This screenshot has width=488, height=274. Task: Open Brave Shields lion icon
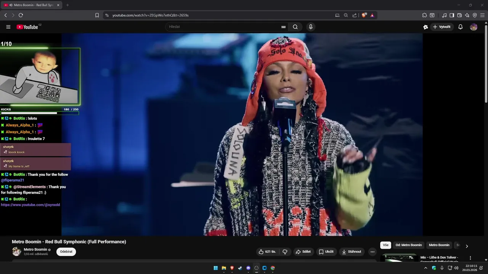pyautogui.click(x=364, y=15)
